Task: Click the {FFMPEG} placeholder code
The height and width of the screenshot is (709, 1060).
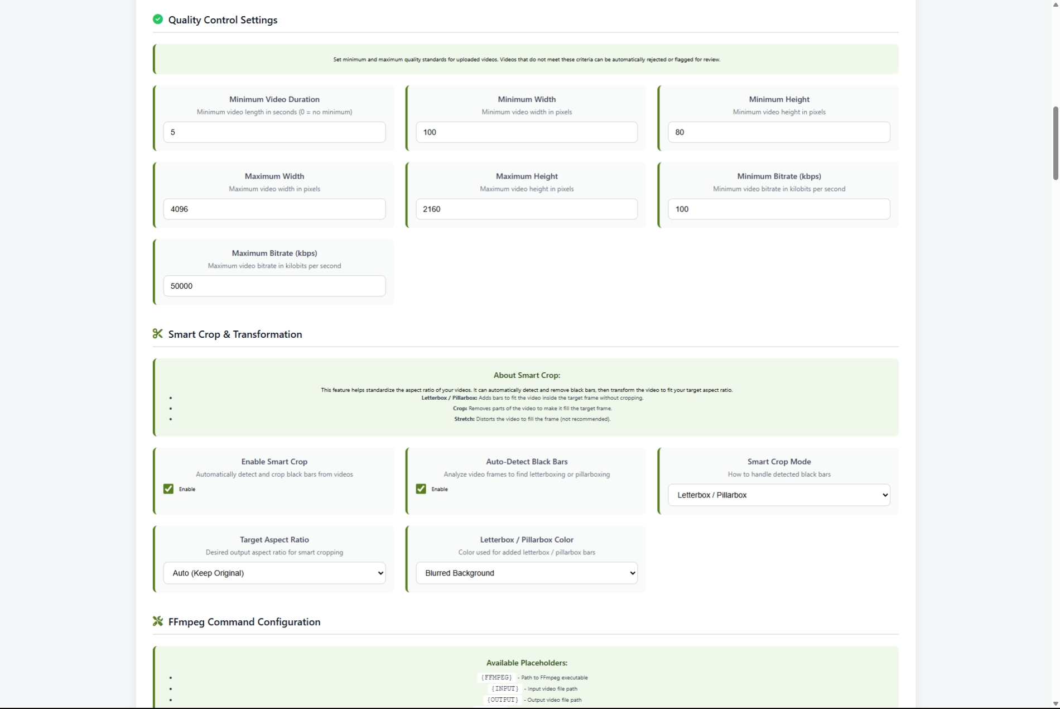Action: 496,678
